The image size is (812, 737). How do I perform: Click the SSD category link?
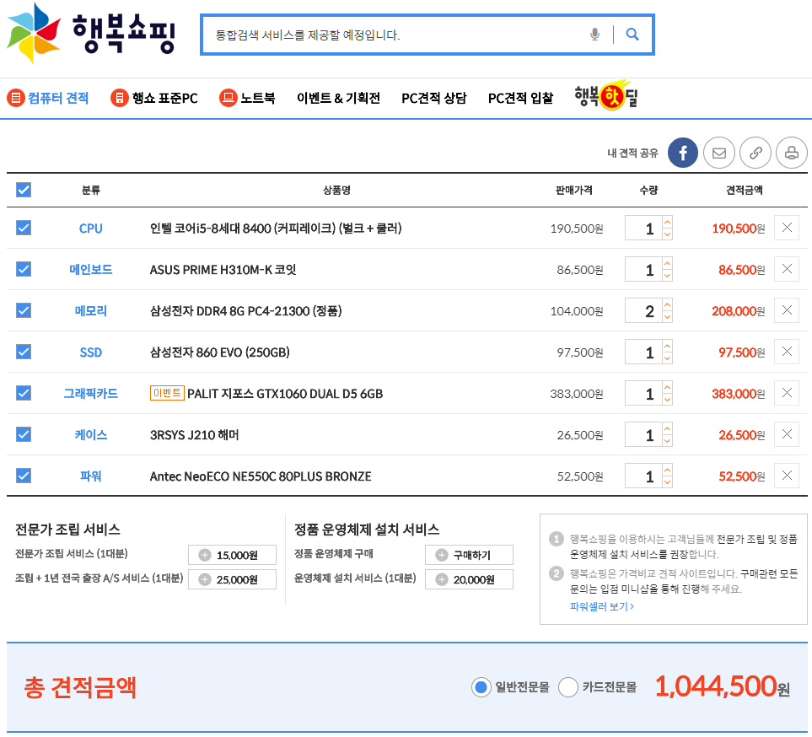(x=90, y=352)
